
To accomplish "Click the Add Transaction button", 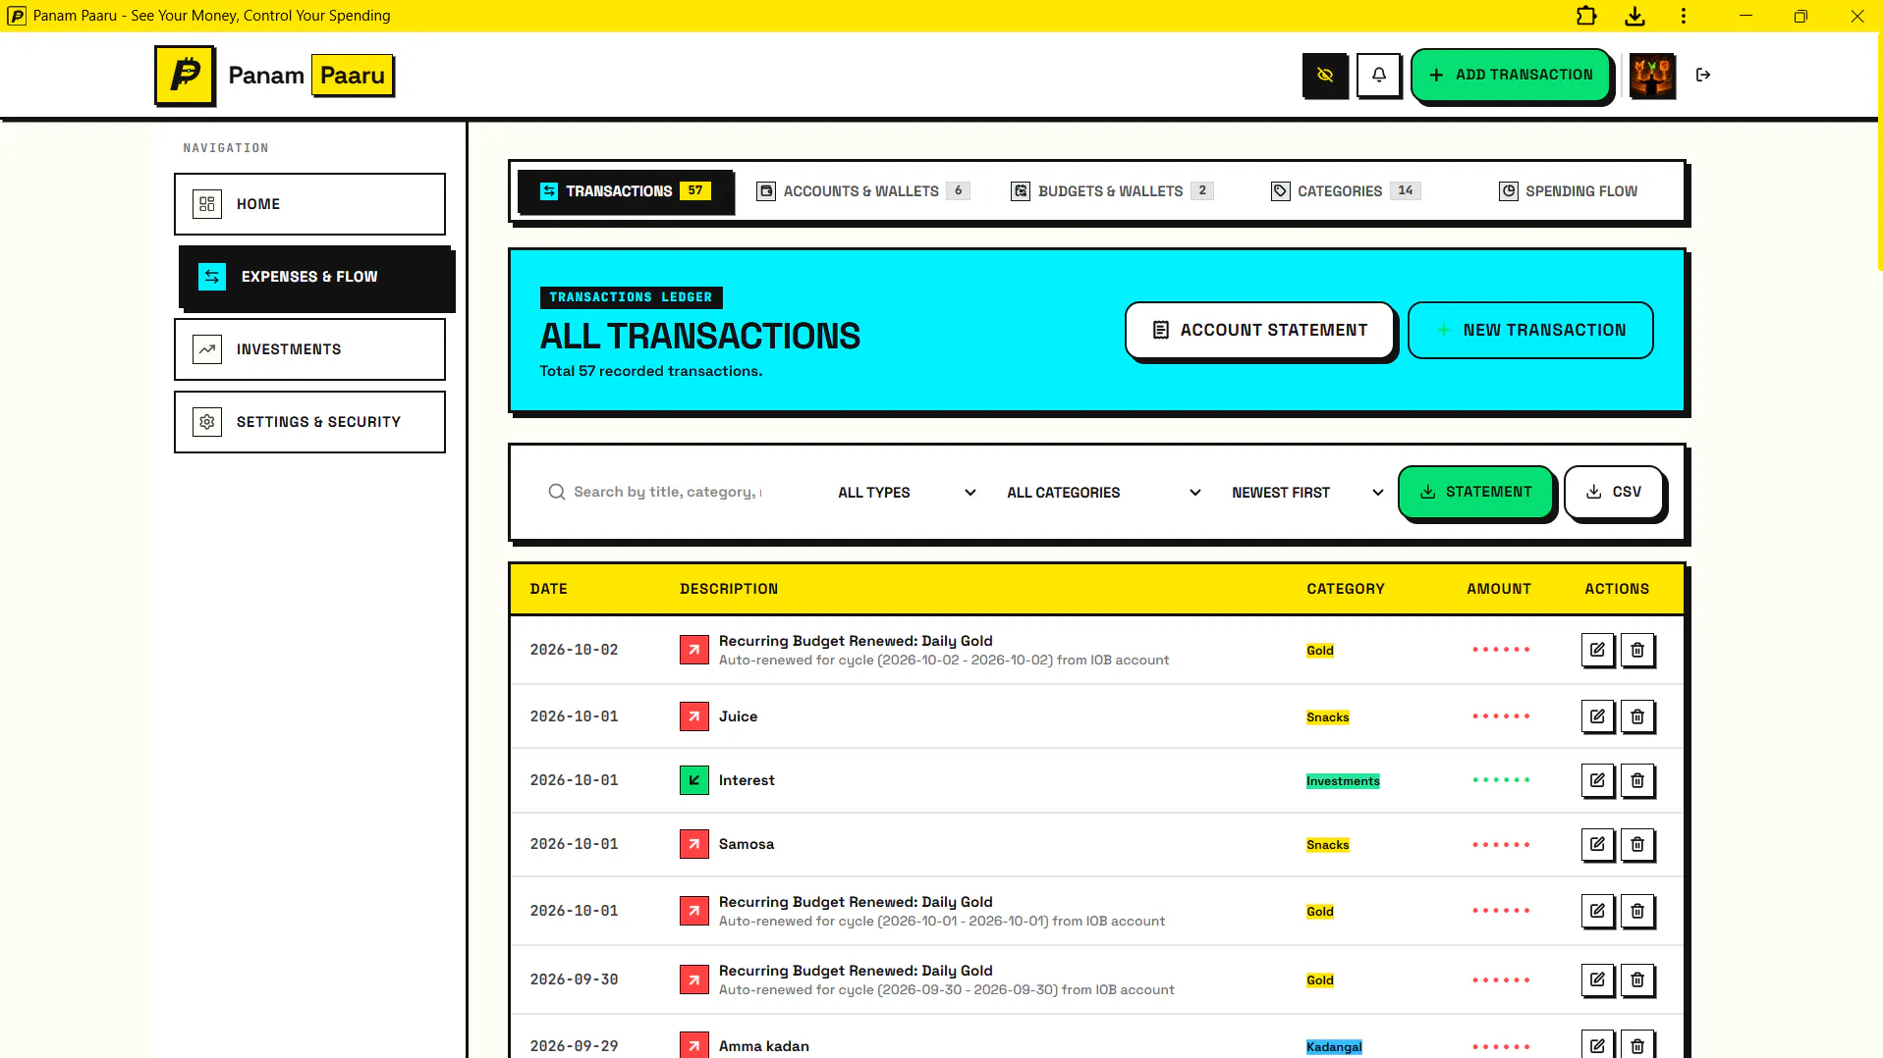I will click(x=1510, y=75).
